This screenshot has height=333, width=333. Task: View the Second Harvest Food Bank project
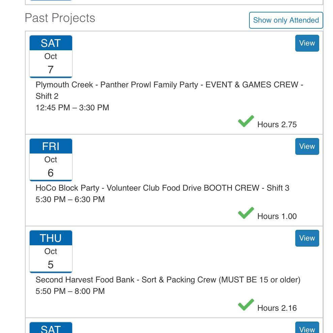(x=307, y=238)
